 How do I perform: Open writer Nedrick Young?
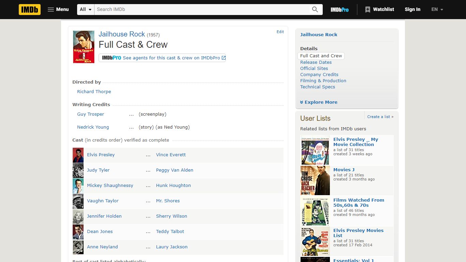click(x=93, y=127)
